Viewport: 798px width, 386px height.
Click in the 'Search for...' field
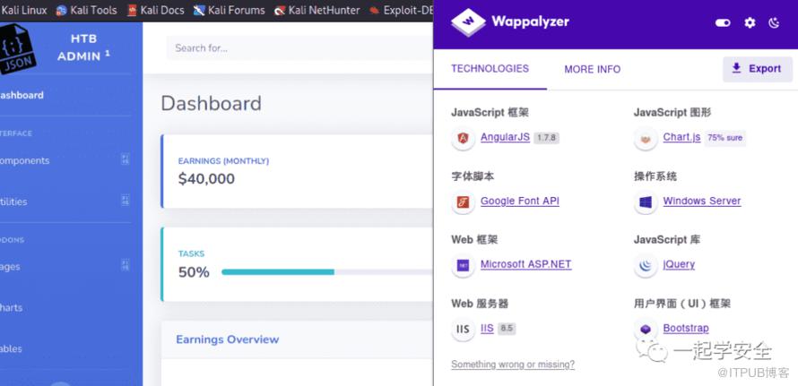pyautogui.click(x=299, y=47)
